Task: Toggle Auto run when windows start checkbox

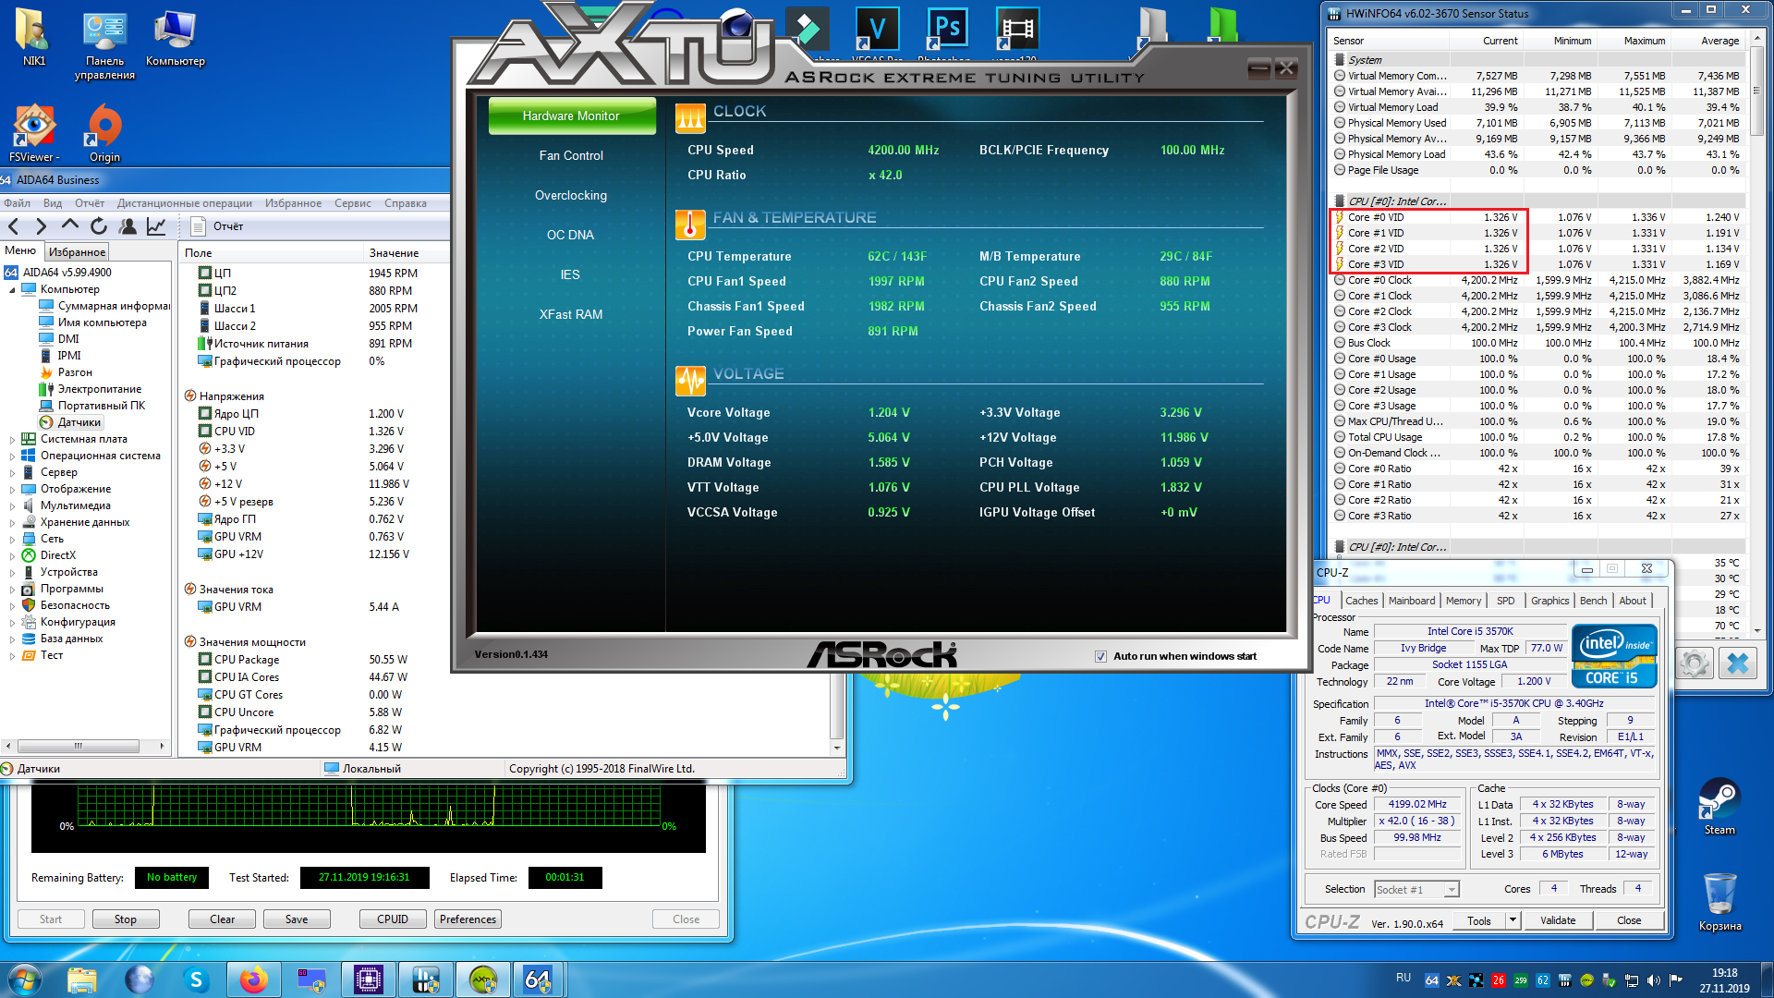Action: click(x=1100, y=656)
